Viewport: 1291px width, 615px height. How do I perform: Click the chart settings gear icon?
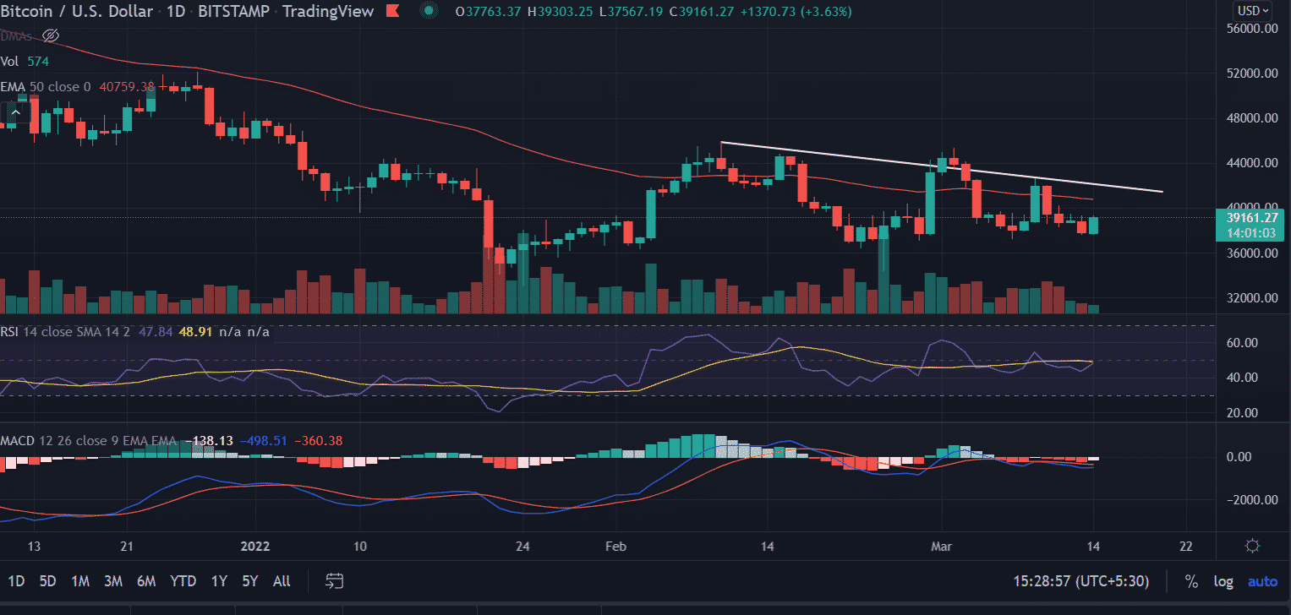pyautogui.click(x=1253, y=546)
